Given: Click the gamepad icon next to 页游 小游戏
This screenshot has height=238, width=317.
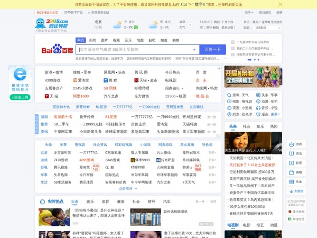Looking at the screenshot, I should pos(229,108).
